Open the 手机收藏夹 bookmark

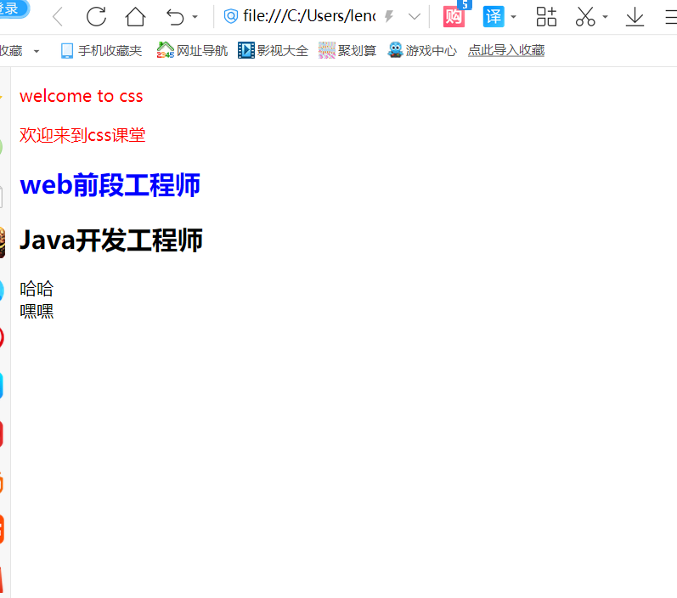(101, 50)
